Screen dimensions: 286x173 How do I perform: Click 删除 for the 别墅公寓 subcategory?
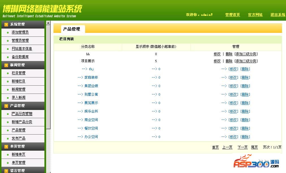click(x=245, y=94)
